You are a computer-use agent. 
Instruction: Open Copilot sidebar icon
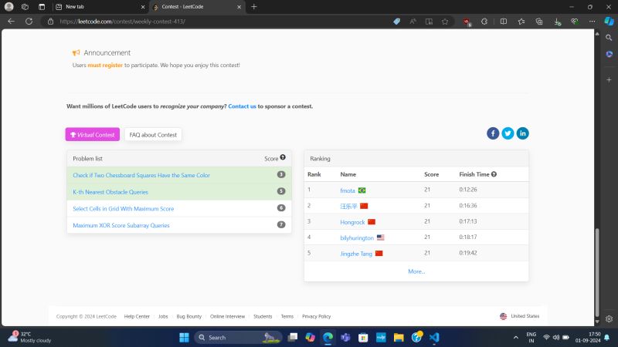[x=609, y=22]
